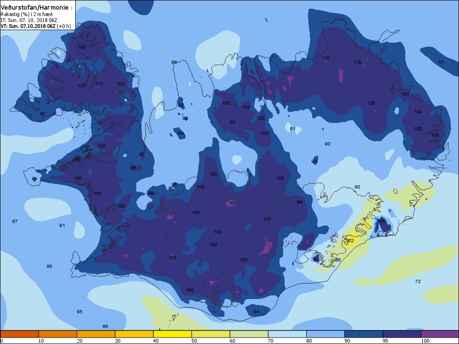Click the 'Veðurstofan/Harmonie :' title text
This screenshot has width=459, height=344.
coord(37,8)
